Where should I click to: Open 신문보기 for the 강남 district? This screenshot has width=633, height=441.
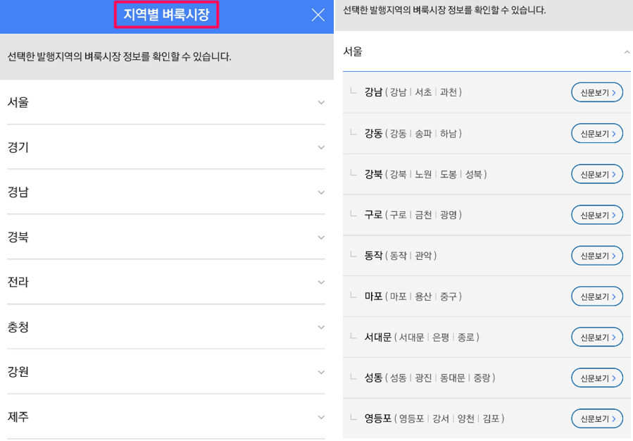(596, 92)
